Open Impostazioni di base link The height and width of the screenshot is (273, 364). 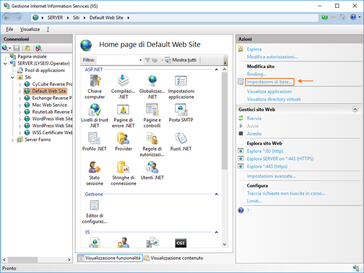pos(269,82)
